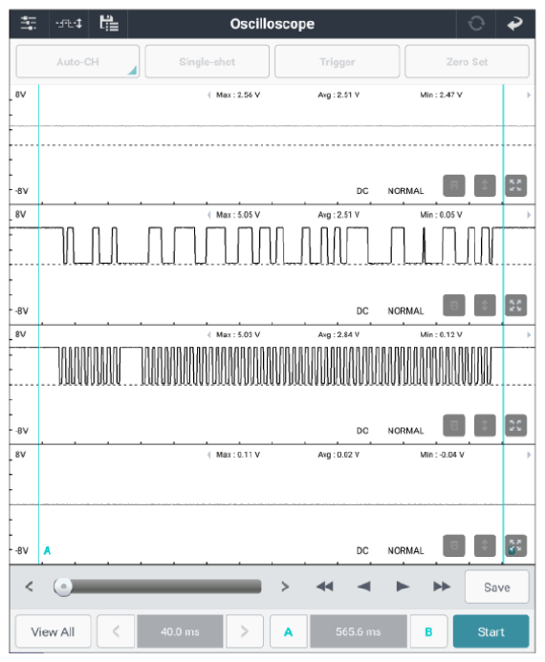This screenshot has height=662, width=545.
Task: Select cursor B button
Action: 428,631
